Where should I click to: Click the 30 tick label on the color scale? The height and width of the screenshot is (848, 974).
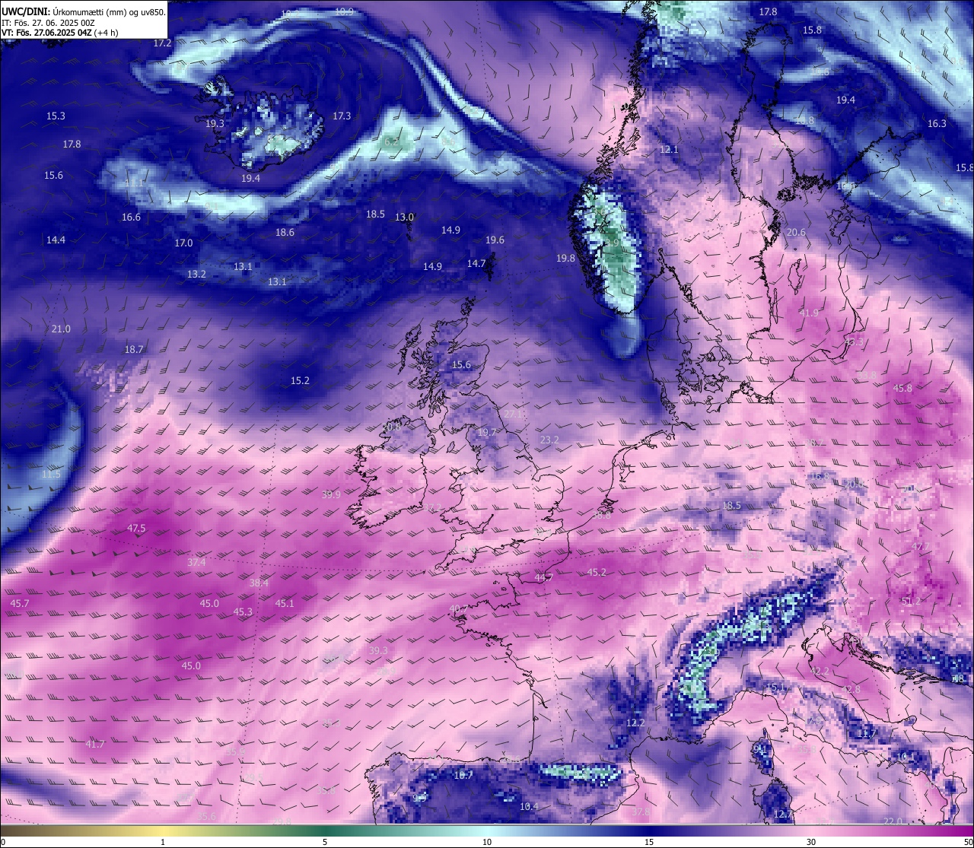[x=811, y=842]
